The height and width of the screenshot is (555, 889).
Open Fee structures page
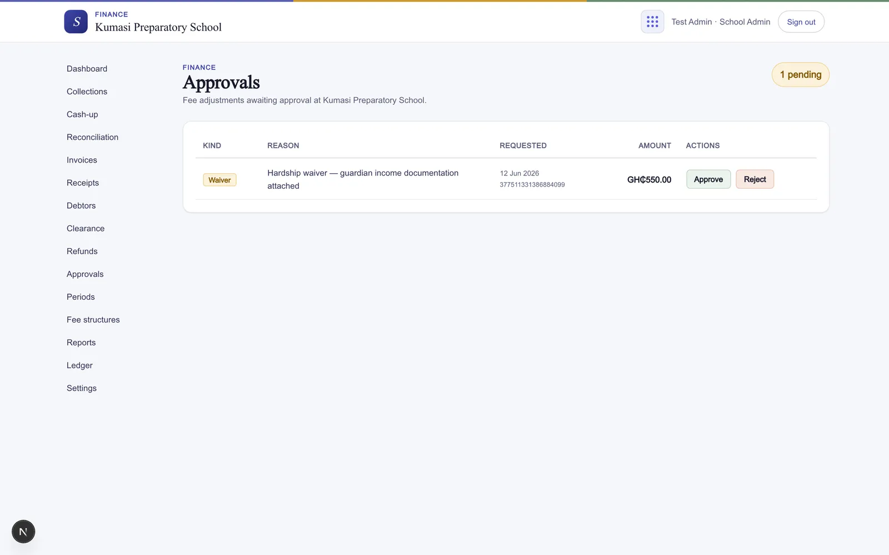pos(93,320)
